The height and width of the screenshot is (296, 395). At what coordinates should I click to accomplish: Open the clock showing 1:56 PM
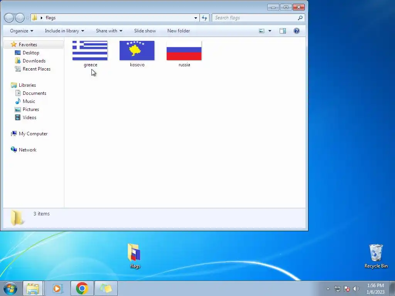375,289
